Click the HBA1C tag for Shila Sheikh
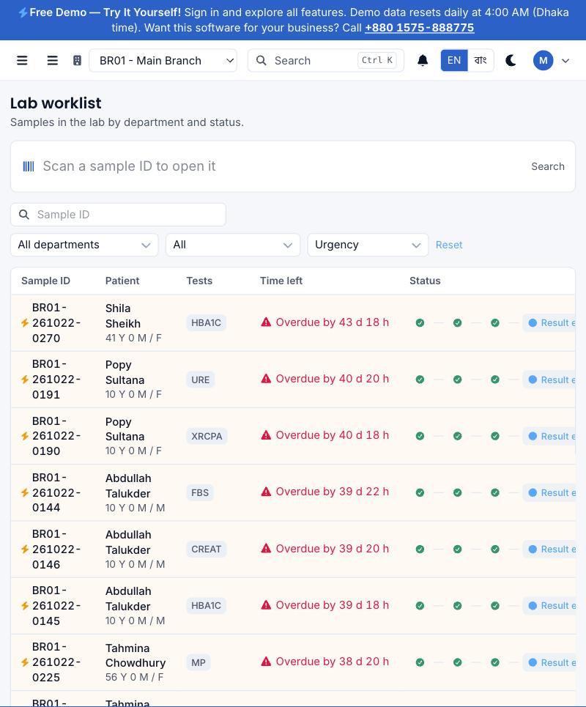The width and height of the screenshot is (586, 707). (x=206, y=323)
